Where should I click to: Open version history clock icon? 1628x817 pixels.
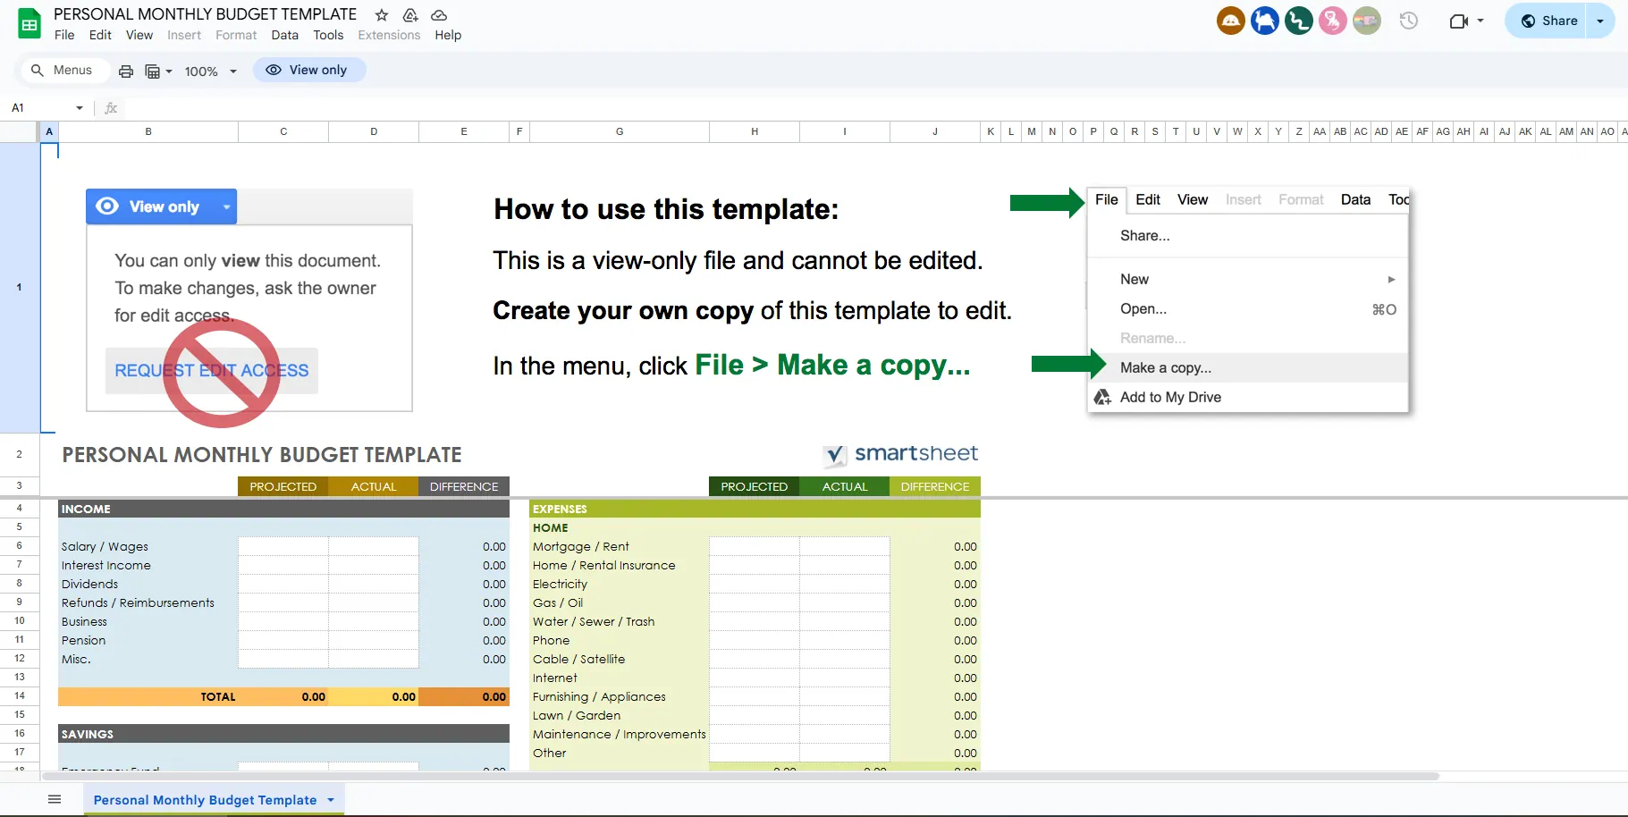click(x=1409, y=21)
